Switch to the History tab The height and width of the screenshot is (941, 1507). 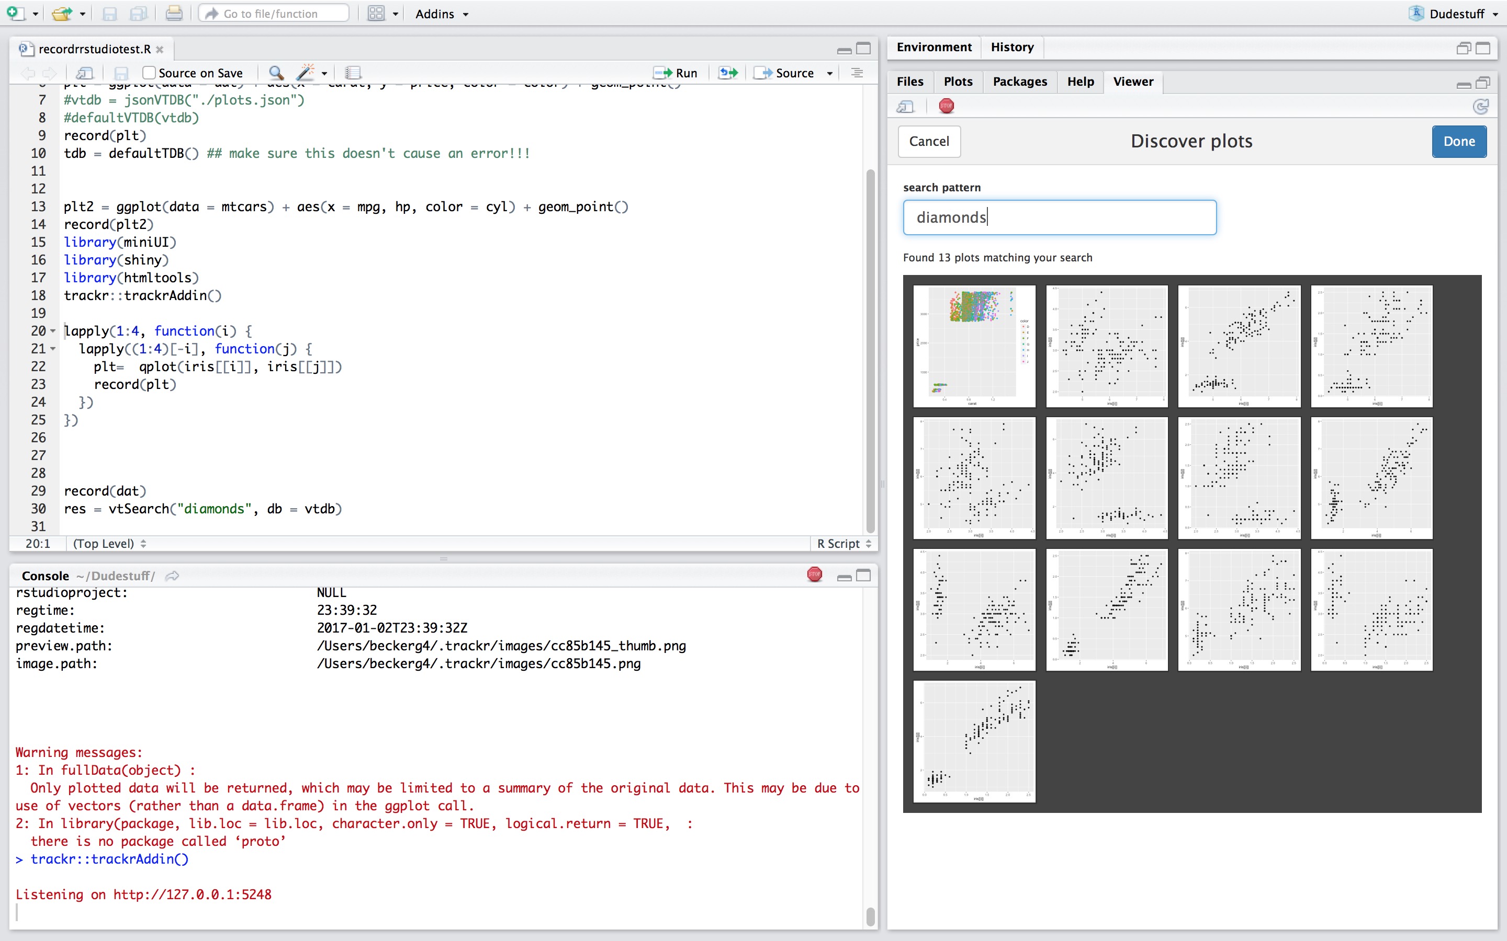pyautogui.click(x=1011, y=47)
